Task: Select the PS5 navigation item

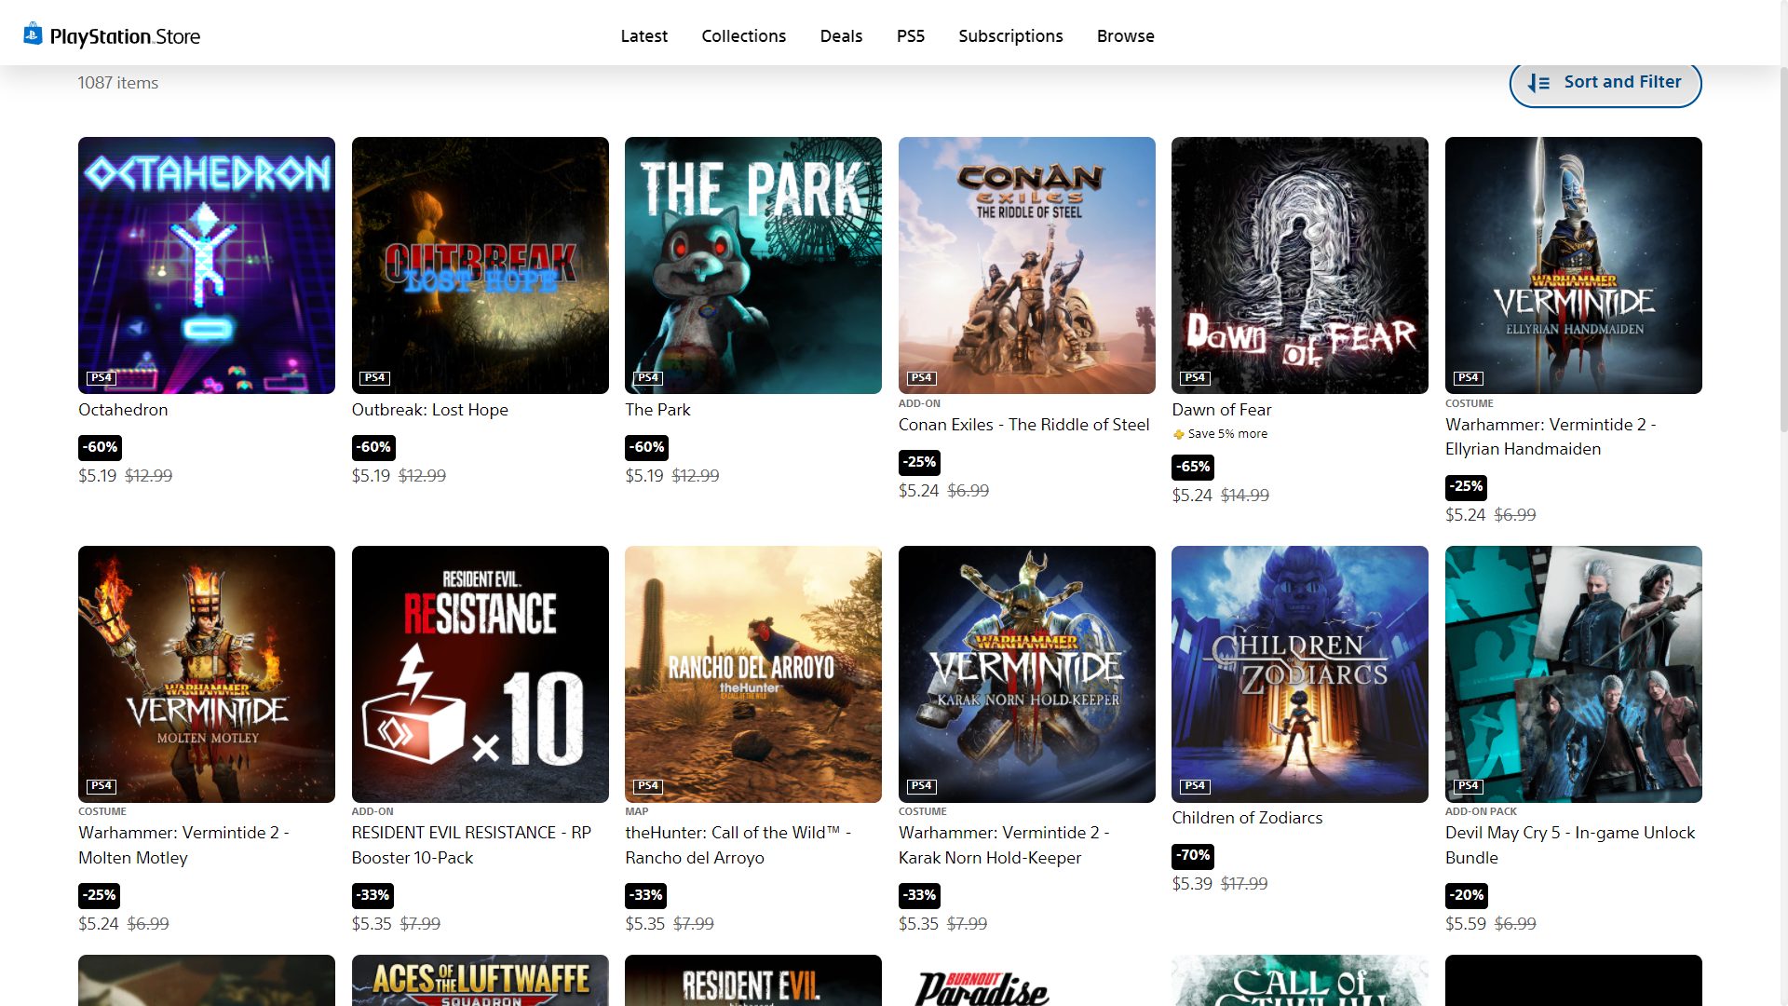Action: tap(910, 36)
